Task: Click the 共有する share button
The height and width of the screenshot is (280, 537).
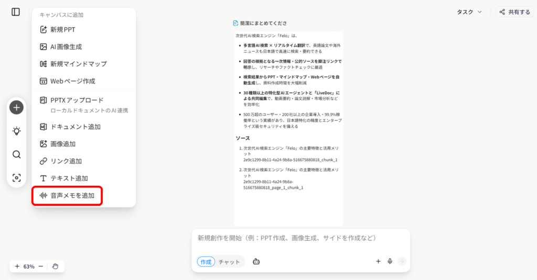Action: coord(514,12)
